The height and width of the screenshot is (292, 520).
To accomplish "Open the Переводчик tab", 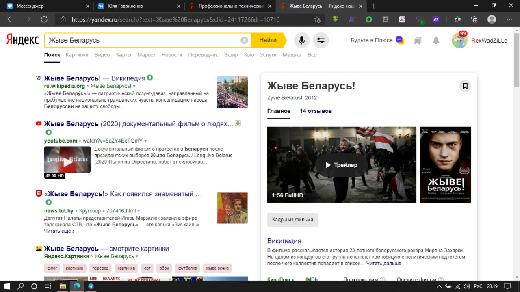I will (x=203, y=55).
